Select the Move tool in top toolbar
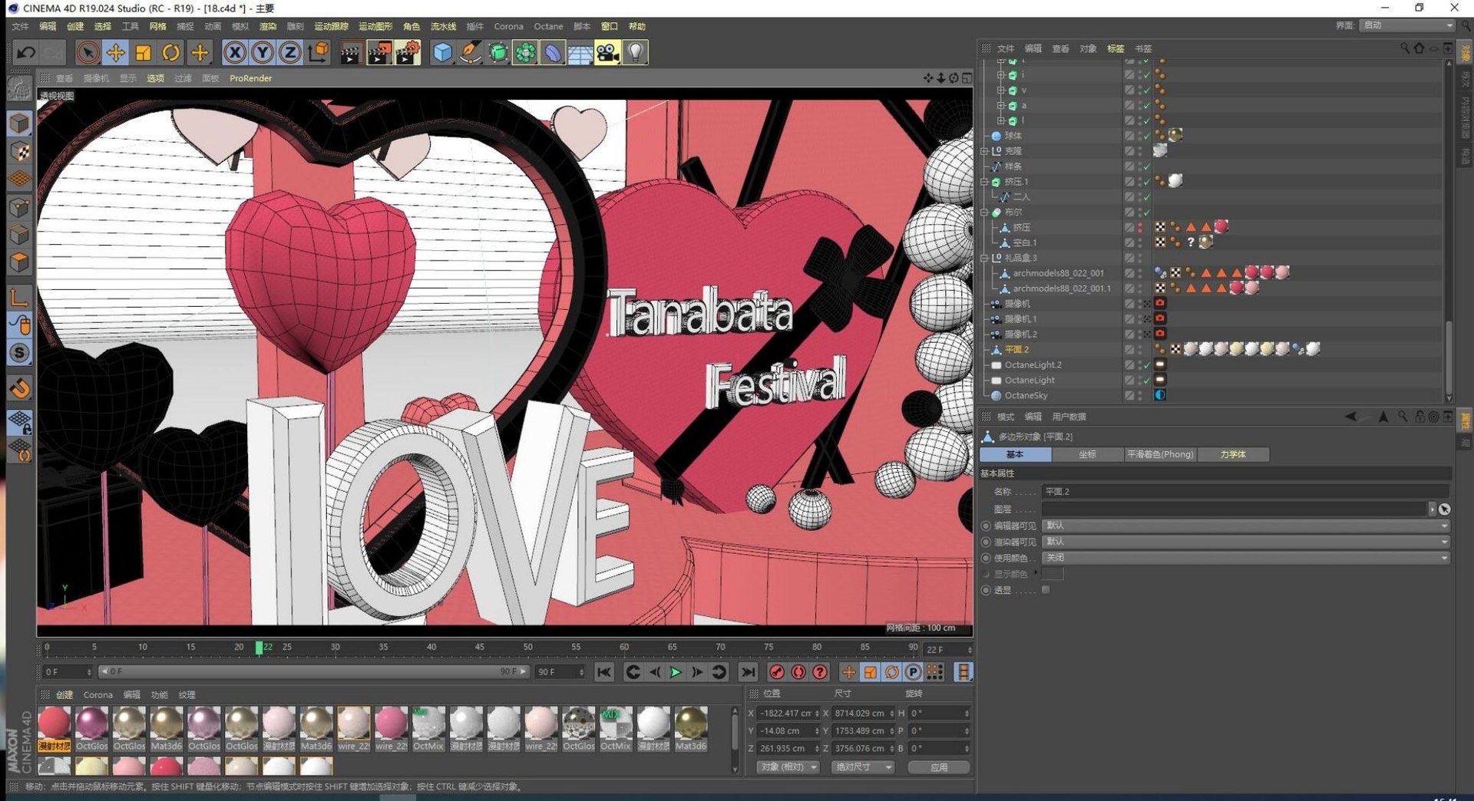 click(115, 53)
